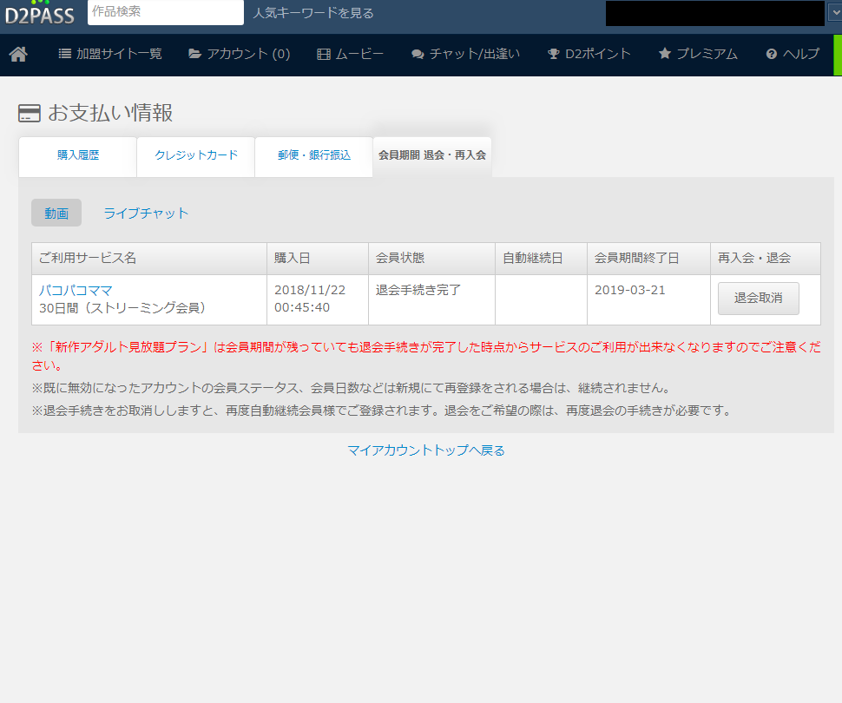
Task: Select D2ポイント trophy menu item
Action: (589, 54)
